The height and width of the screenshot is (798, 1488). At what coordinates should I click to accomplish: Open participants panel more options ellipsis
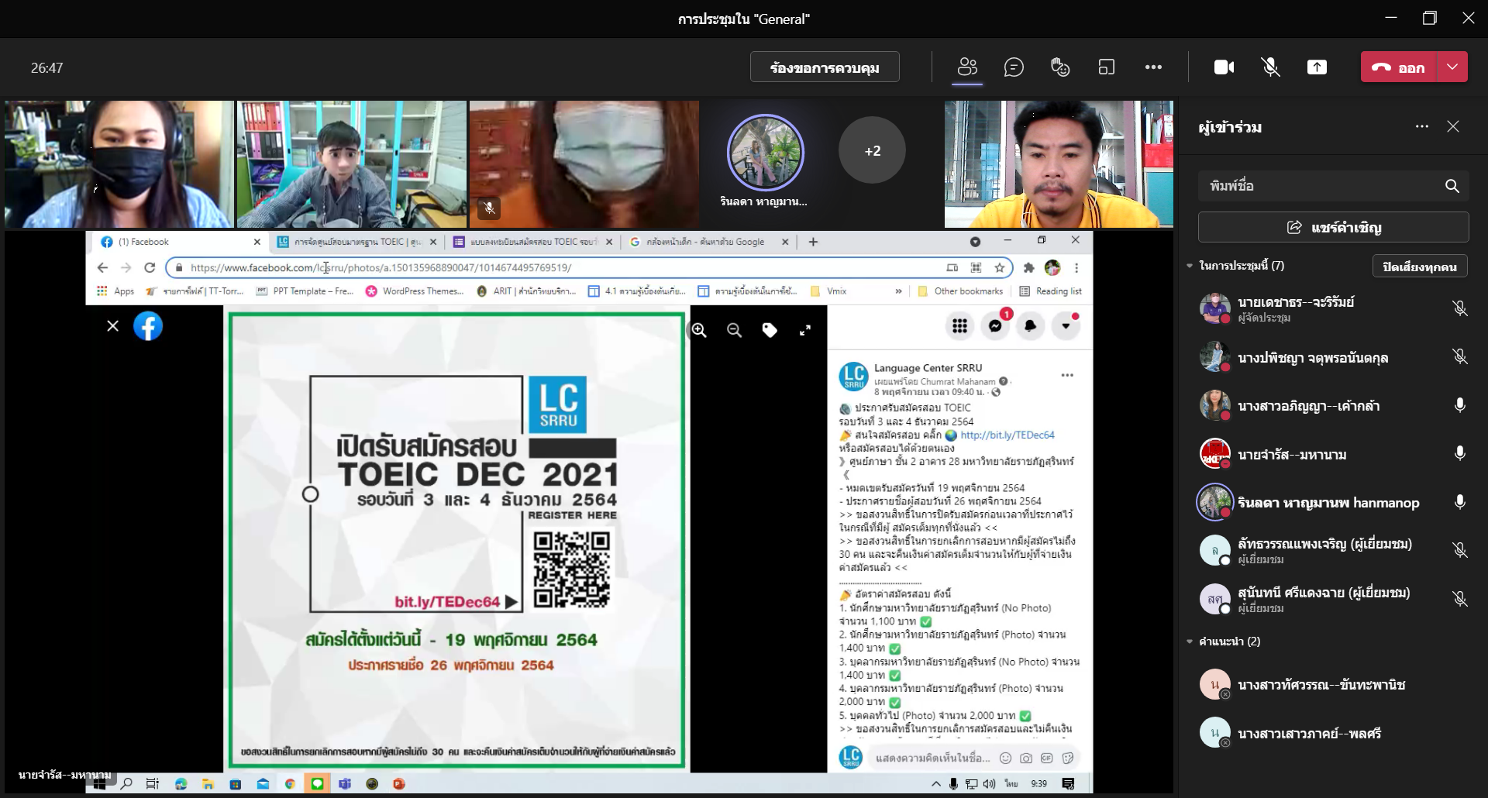pyautogui.click(x=1421, y=126)
